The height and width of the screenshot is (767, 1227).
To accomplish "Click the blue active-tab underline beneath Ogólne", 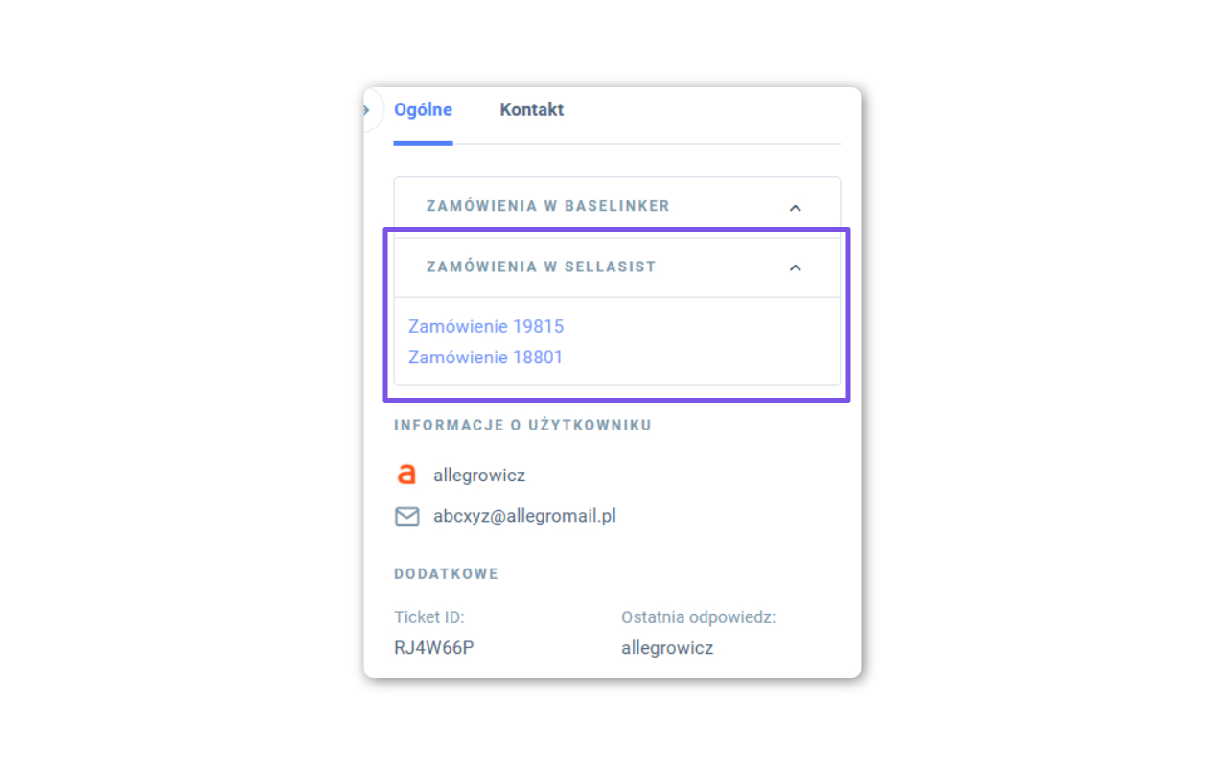I will [423, 143].
